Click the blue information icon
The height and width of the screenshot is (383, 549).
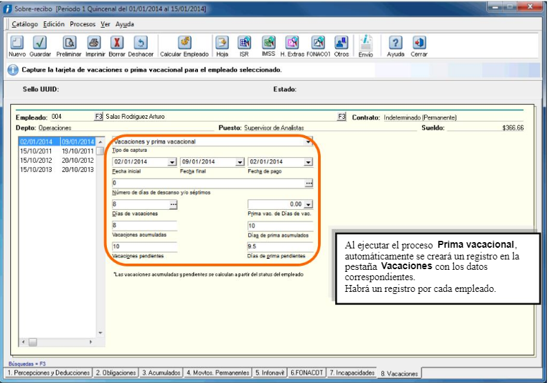click(x=13, y=70)
